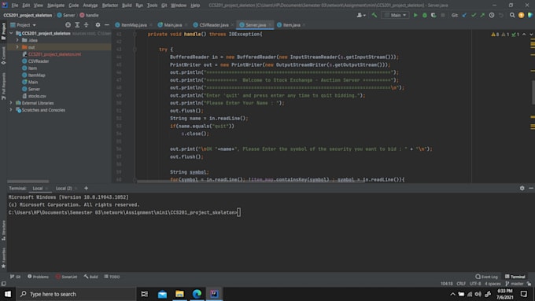This screenshot has height=301, width=535.
Task: Open Windows Start menu
Action: [8, 294]
